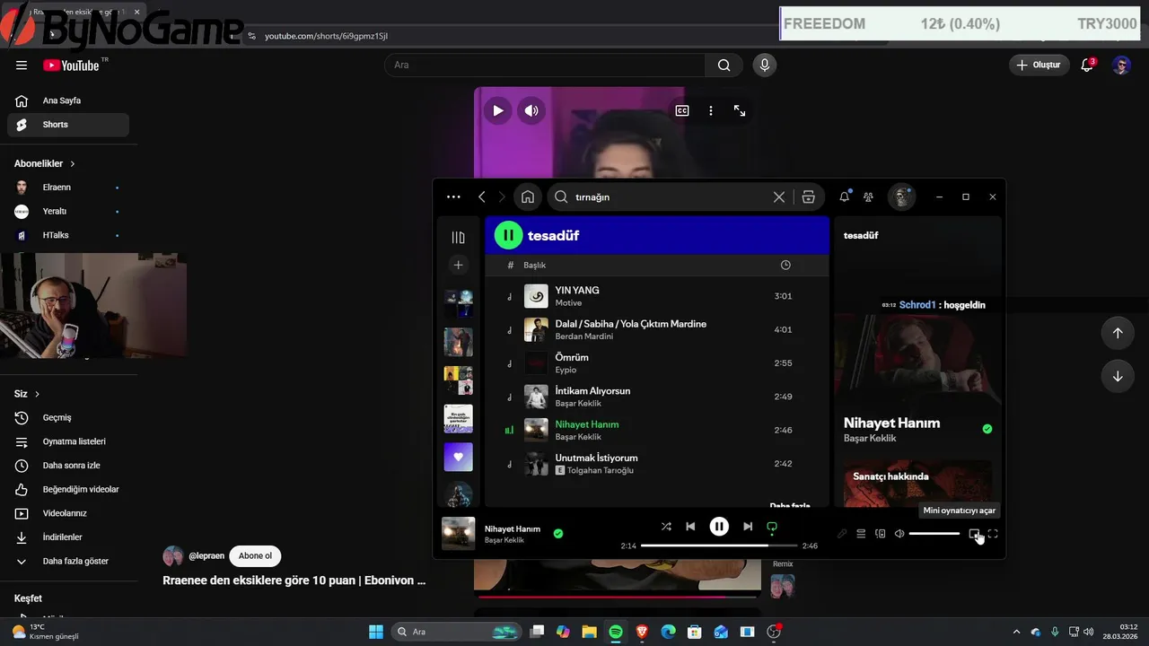
Task: Play the track YIN YANG
Action: tap(656, 296)
